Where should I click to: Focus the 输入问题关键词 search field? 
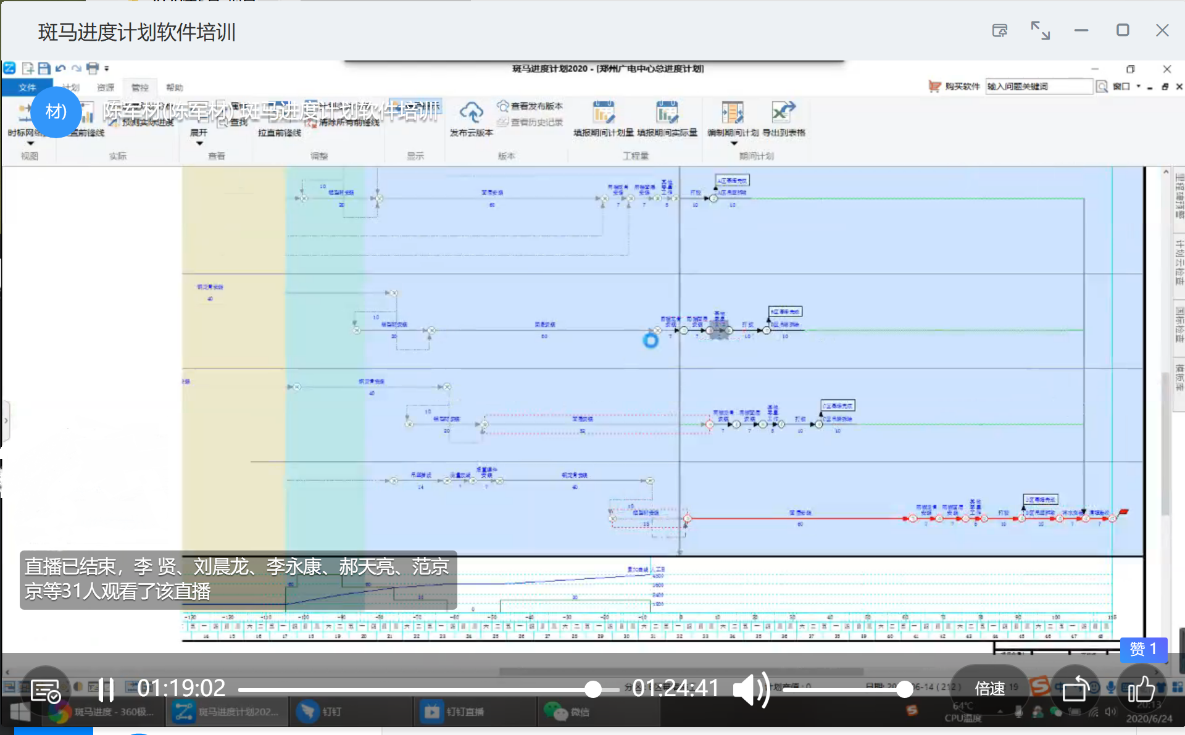[x=1038, y=86]
